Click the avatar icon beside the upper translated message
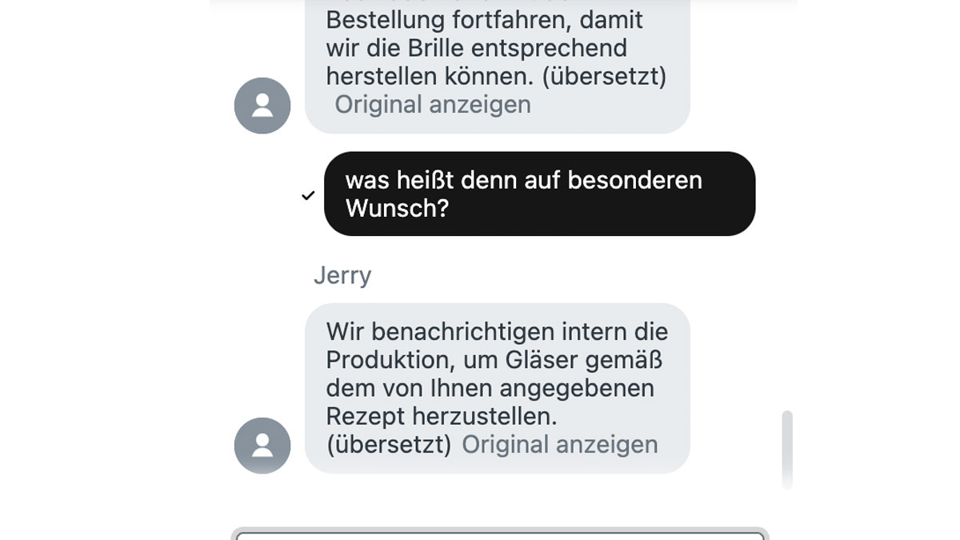This screenshot has width=960, height=540. pos(262,106)
